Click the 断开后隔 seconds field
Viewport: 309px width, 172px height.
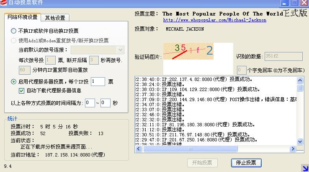pyautogui.click(x=94, y=60)
